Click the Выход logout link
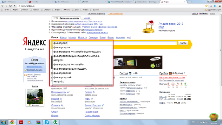Image resolution: width=222 pixels, height=125 pixels. point(212,14)
